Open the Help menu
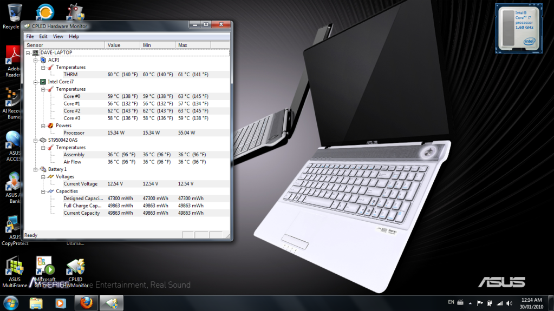 [x=74, y=36]
